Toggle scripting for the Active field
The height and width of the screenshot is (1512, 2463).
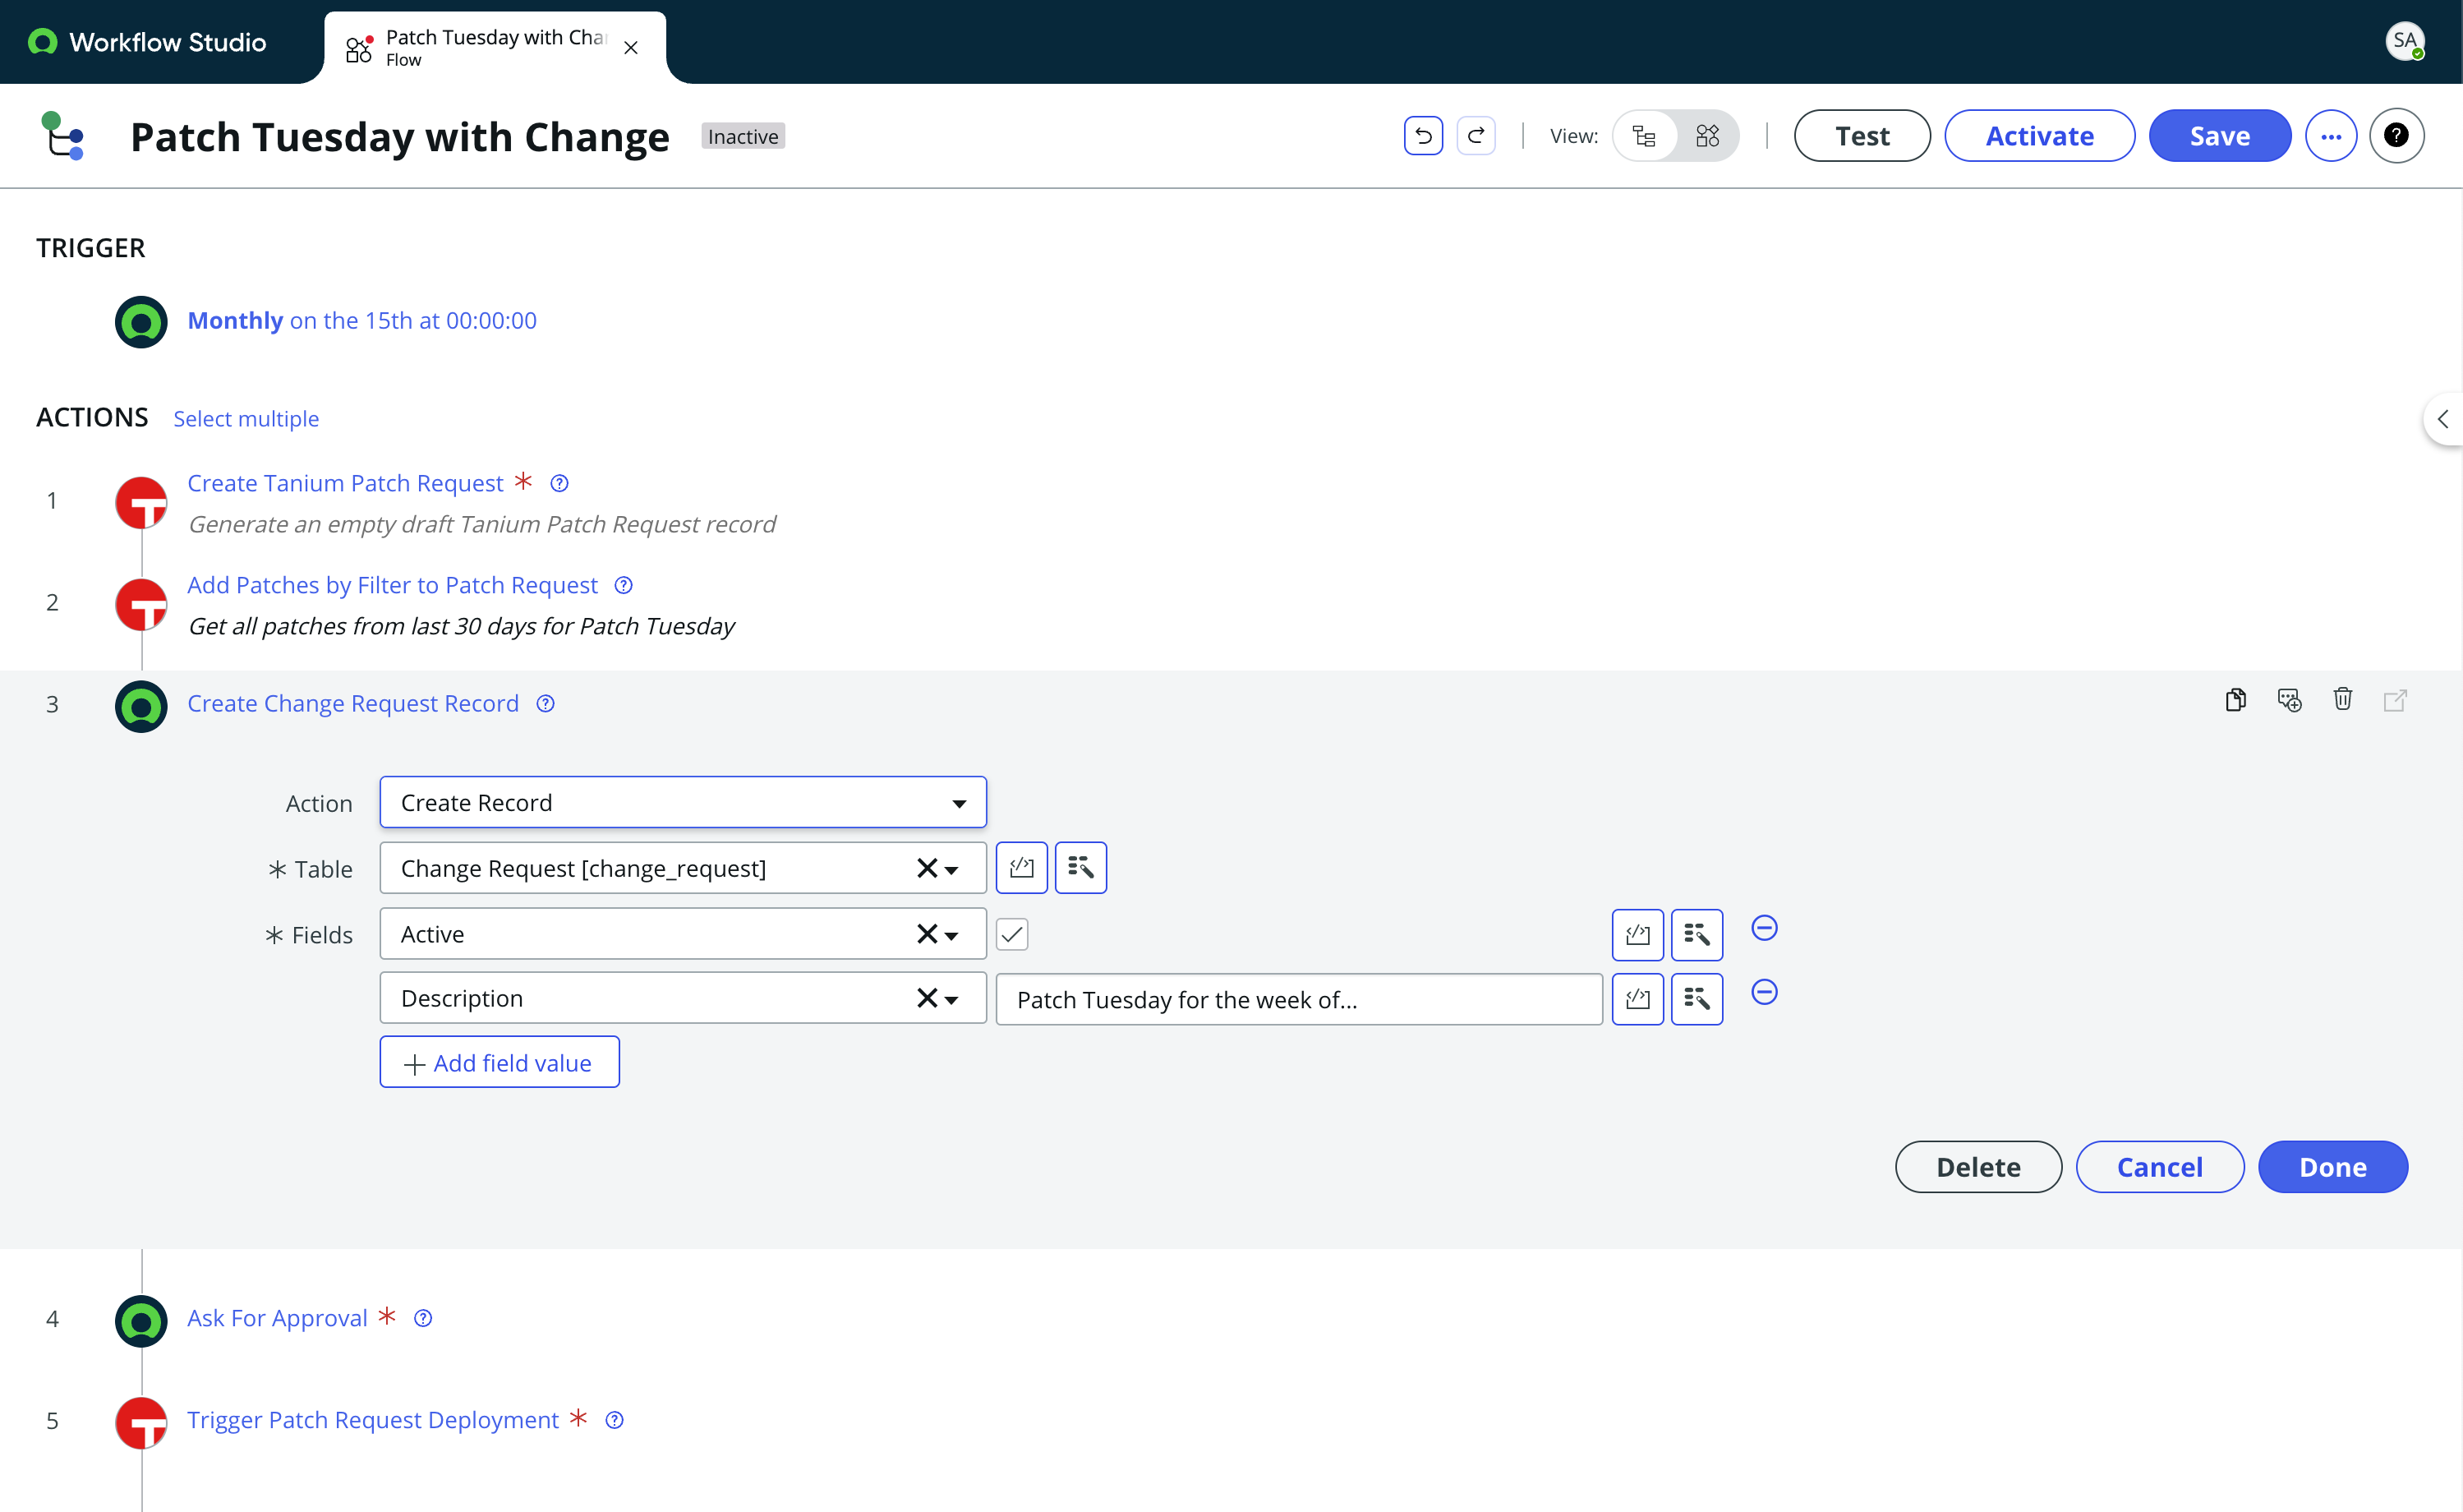point(1637,934)
